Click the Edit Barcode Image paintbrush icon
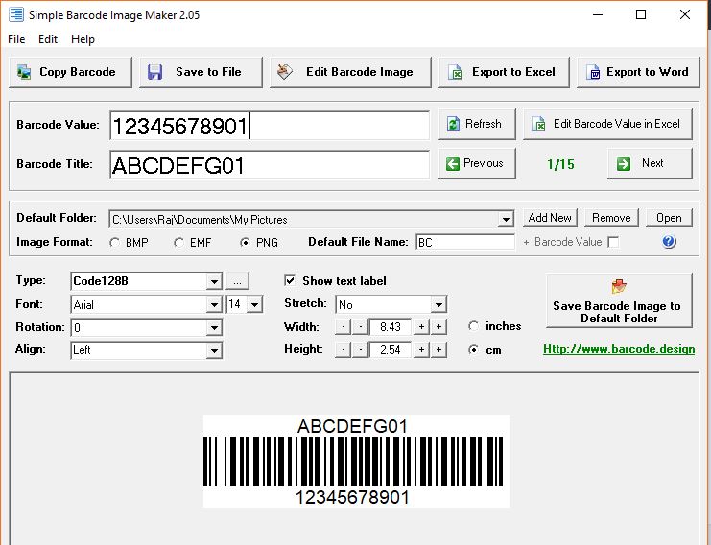The height and width of the screenshot is (545, 711). coord(285,72)
